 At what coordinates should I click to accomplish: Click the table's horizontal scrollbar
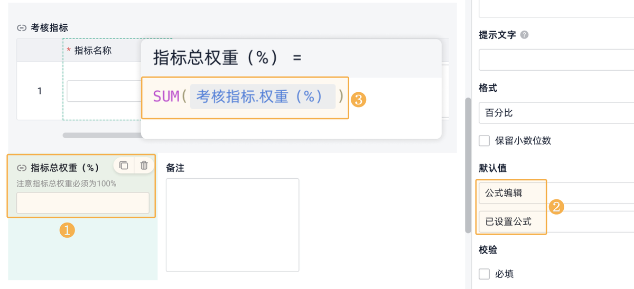(101, 136)
